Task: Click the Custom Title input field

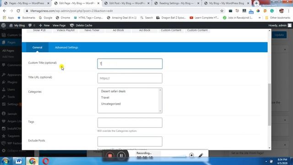Action: point(130,64)
